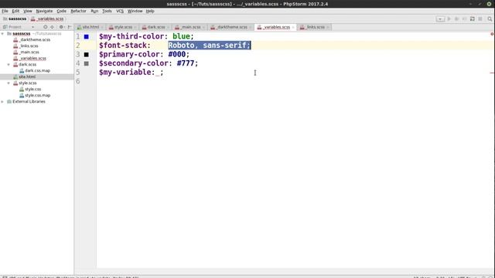
Task: Open Project panel settings gear
Action: tap(61, 27)
